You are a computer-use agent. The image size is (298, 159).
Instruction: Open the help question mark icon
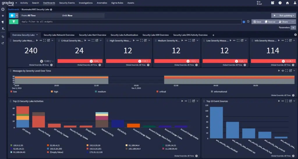click(280, 3)
